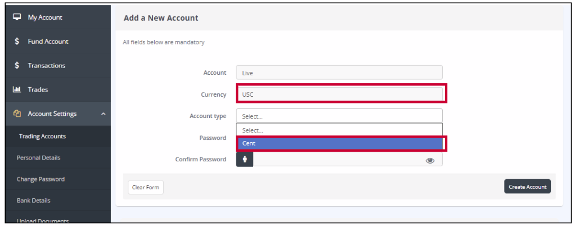Viewport: 575px width, 227px height.
Task: Click the Transactions dollar icon
Action: coord(17,66)
